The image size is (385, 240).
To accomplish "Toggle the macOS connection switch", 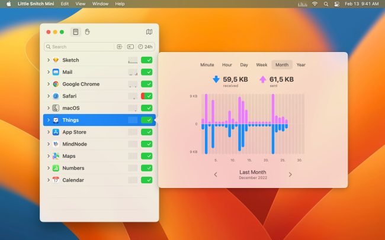I will (x=146, y=108).
